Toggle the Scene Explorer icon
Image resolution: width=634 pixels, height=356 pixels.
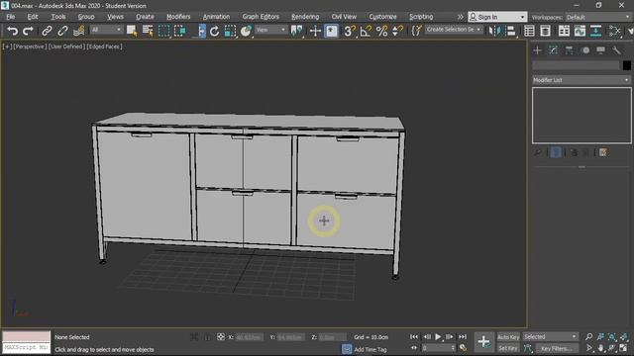[529, 31]
